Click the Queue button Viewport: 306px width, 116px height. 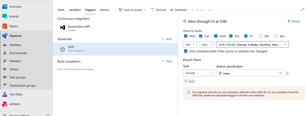coord(198,10)
